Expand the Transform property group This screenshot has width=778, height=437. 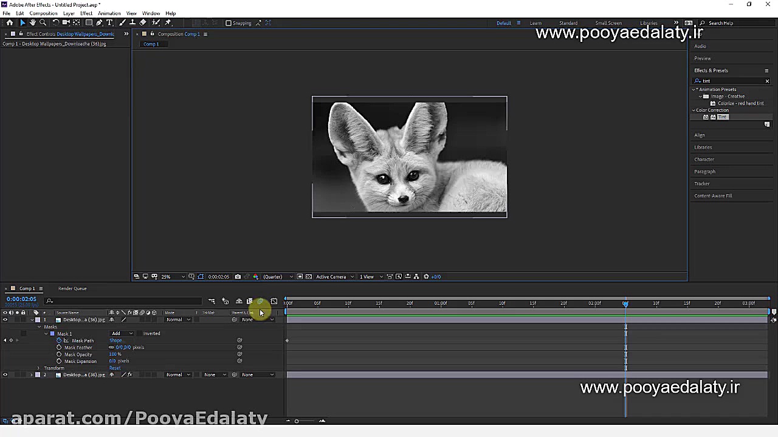38,368
